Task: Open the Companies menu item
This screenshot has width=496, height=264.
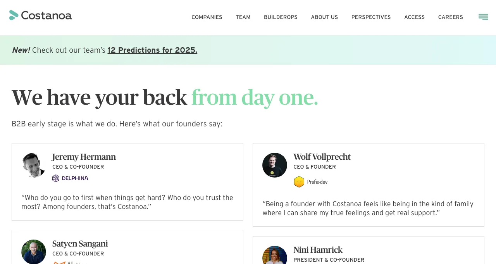Action: pos(207,17)
